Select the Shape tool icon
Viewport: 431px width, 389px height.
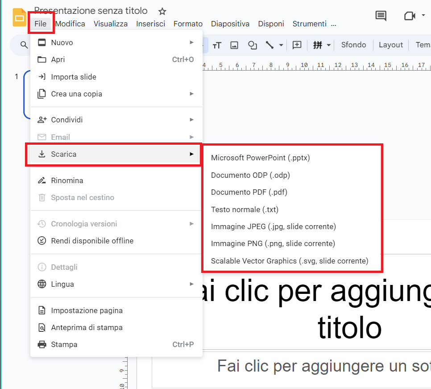point(253,45)
